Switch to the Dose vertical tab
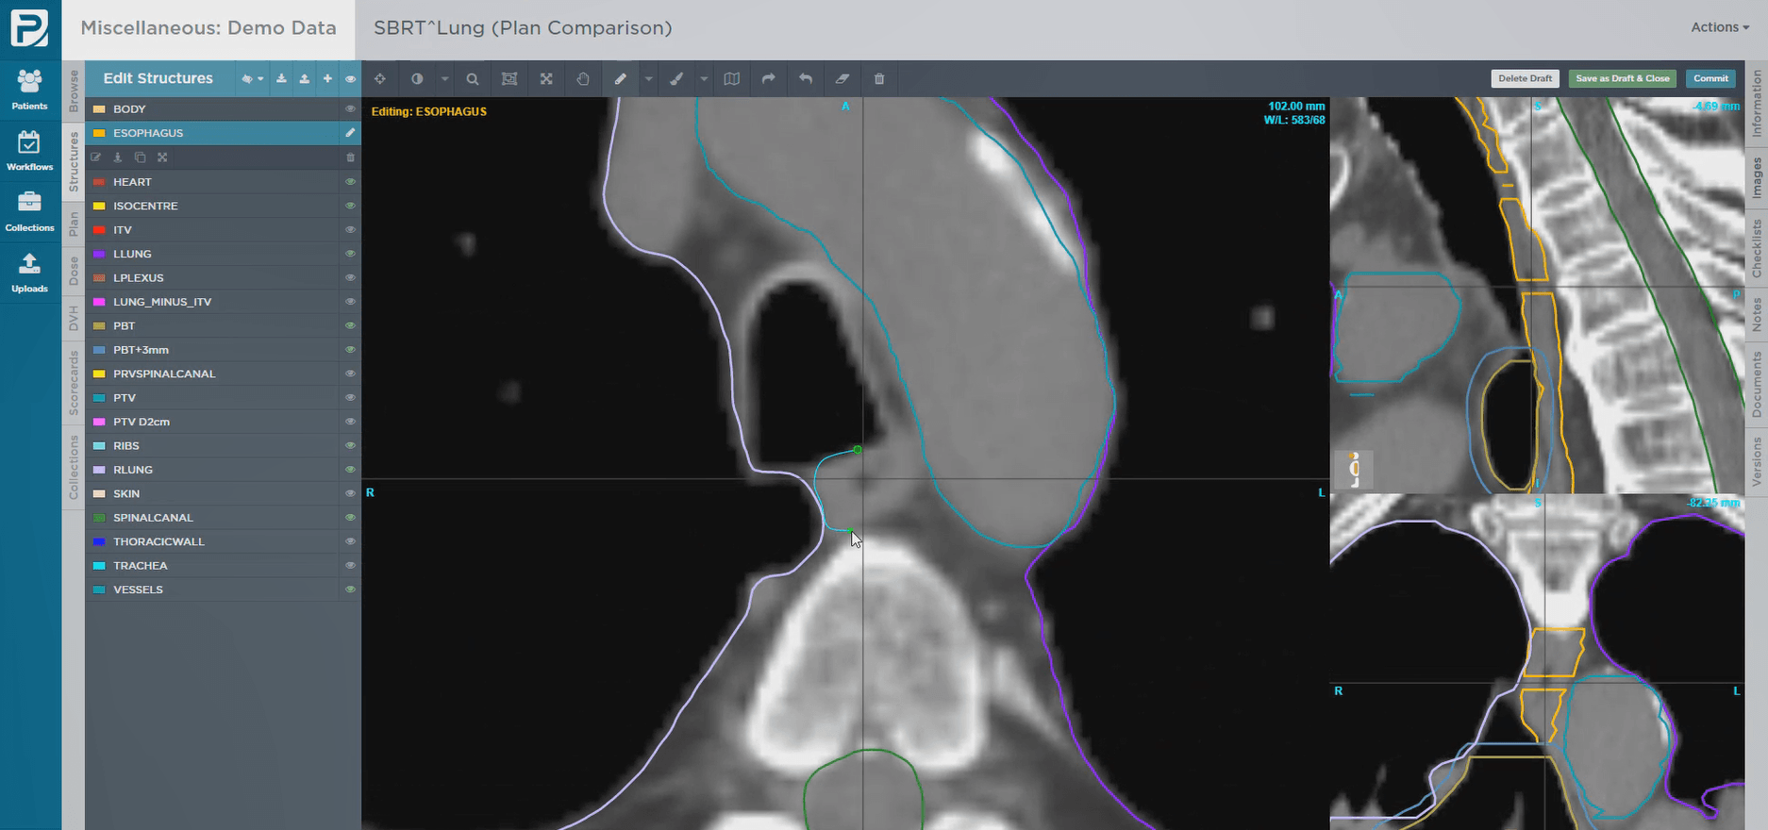Screen dimensions: 1768x830 (74, 272)
